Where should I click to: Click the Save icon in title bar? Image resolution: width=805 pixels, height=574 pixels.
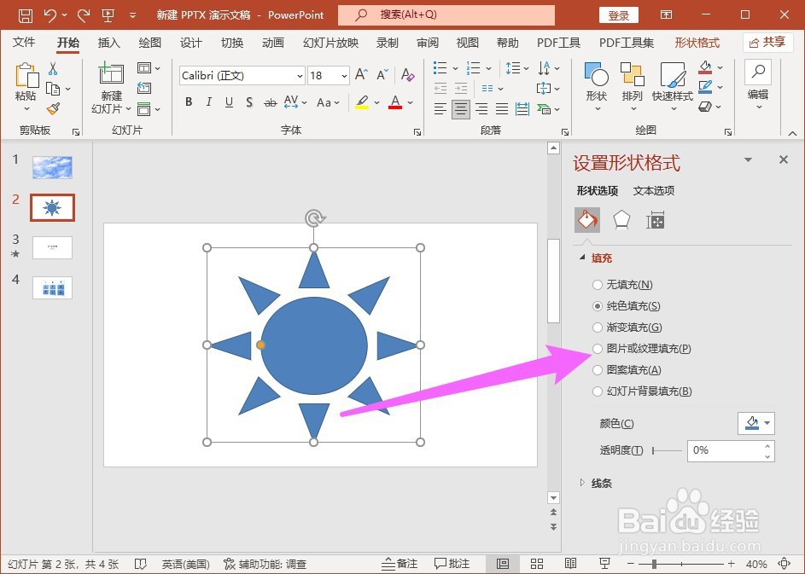(x=25, y=15)
